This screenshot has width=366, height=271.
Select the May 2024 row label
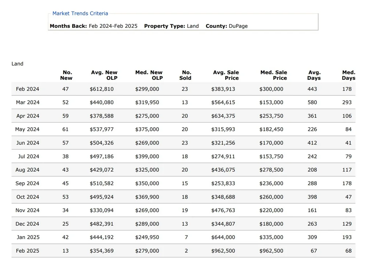tap(27, 129)
